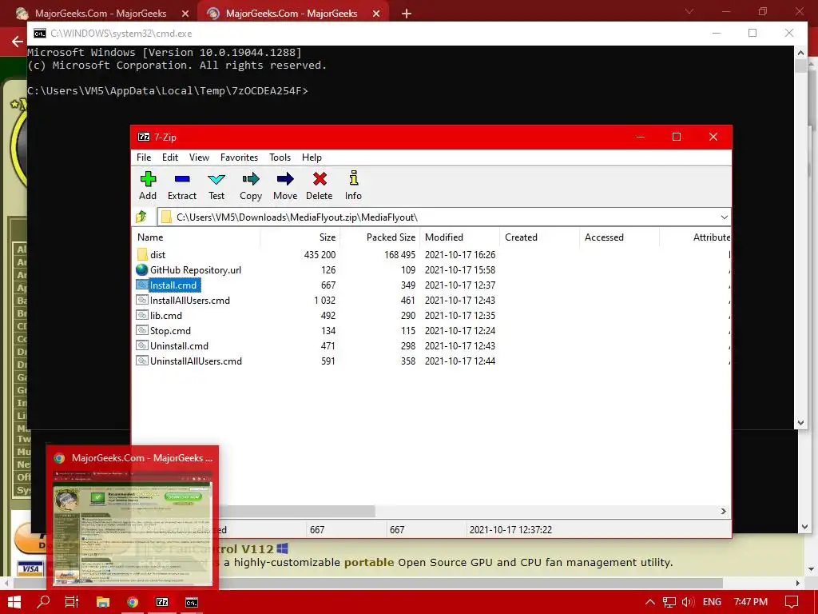Viewport: 818px width, 614px height.
Task: Expand the 7-Zip address path dropdown
Action: pyautogui.click(x=724, y=217)
